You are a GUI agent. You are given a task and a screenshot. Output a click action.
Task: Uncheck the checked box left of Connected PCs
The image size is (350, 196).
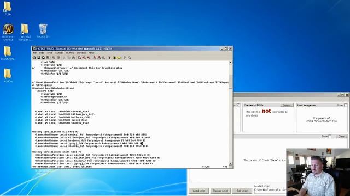pyautogui.click(x=238, y=105)
